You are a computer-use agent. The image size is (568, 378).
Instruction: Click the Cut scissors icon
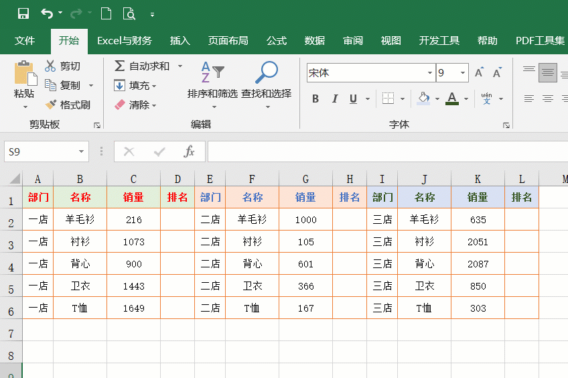click(x=50, y=66)
